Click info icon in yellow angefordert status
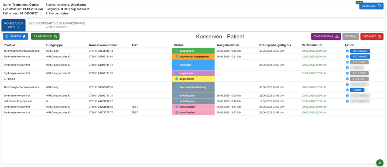Image resolution: width=387 pixels, height=167 pixels. (177, 79)
